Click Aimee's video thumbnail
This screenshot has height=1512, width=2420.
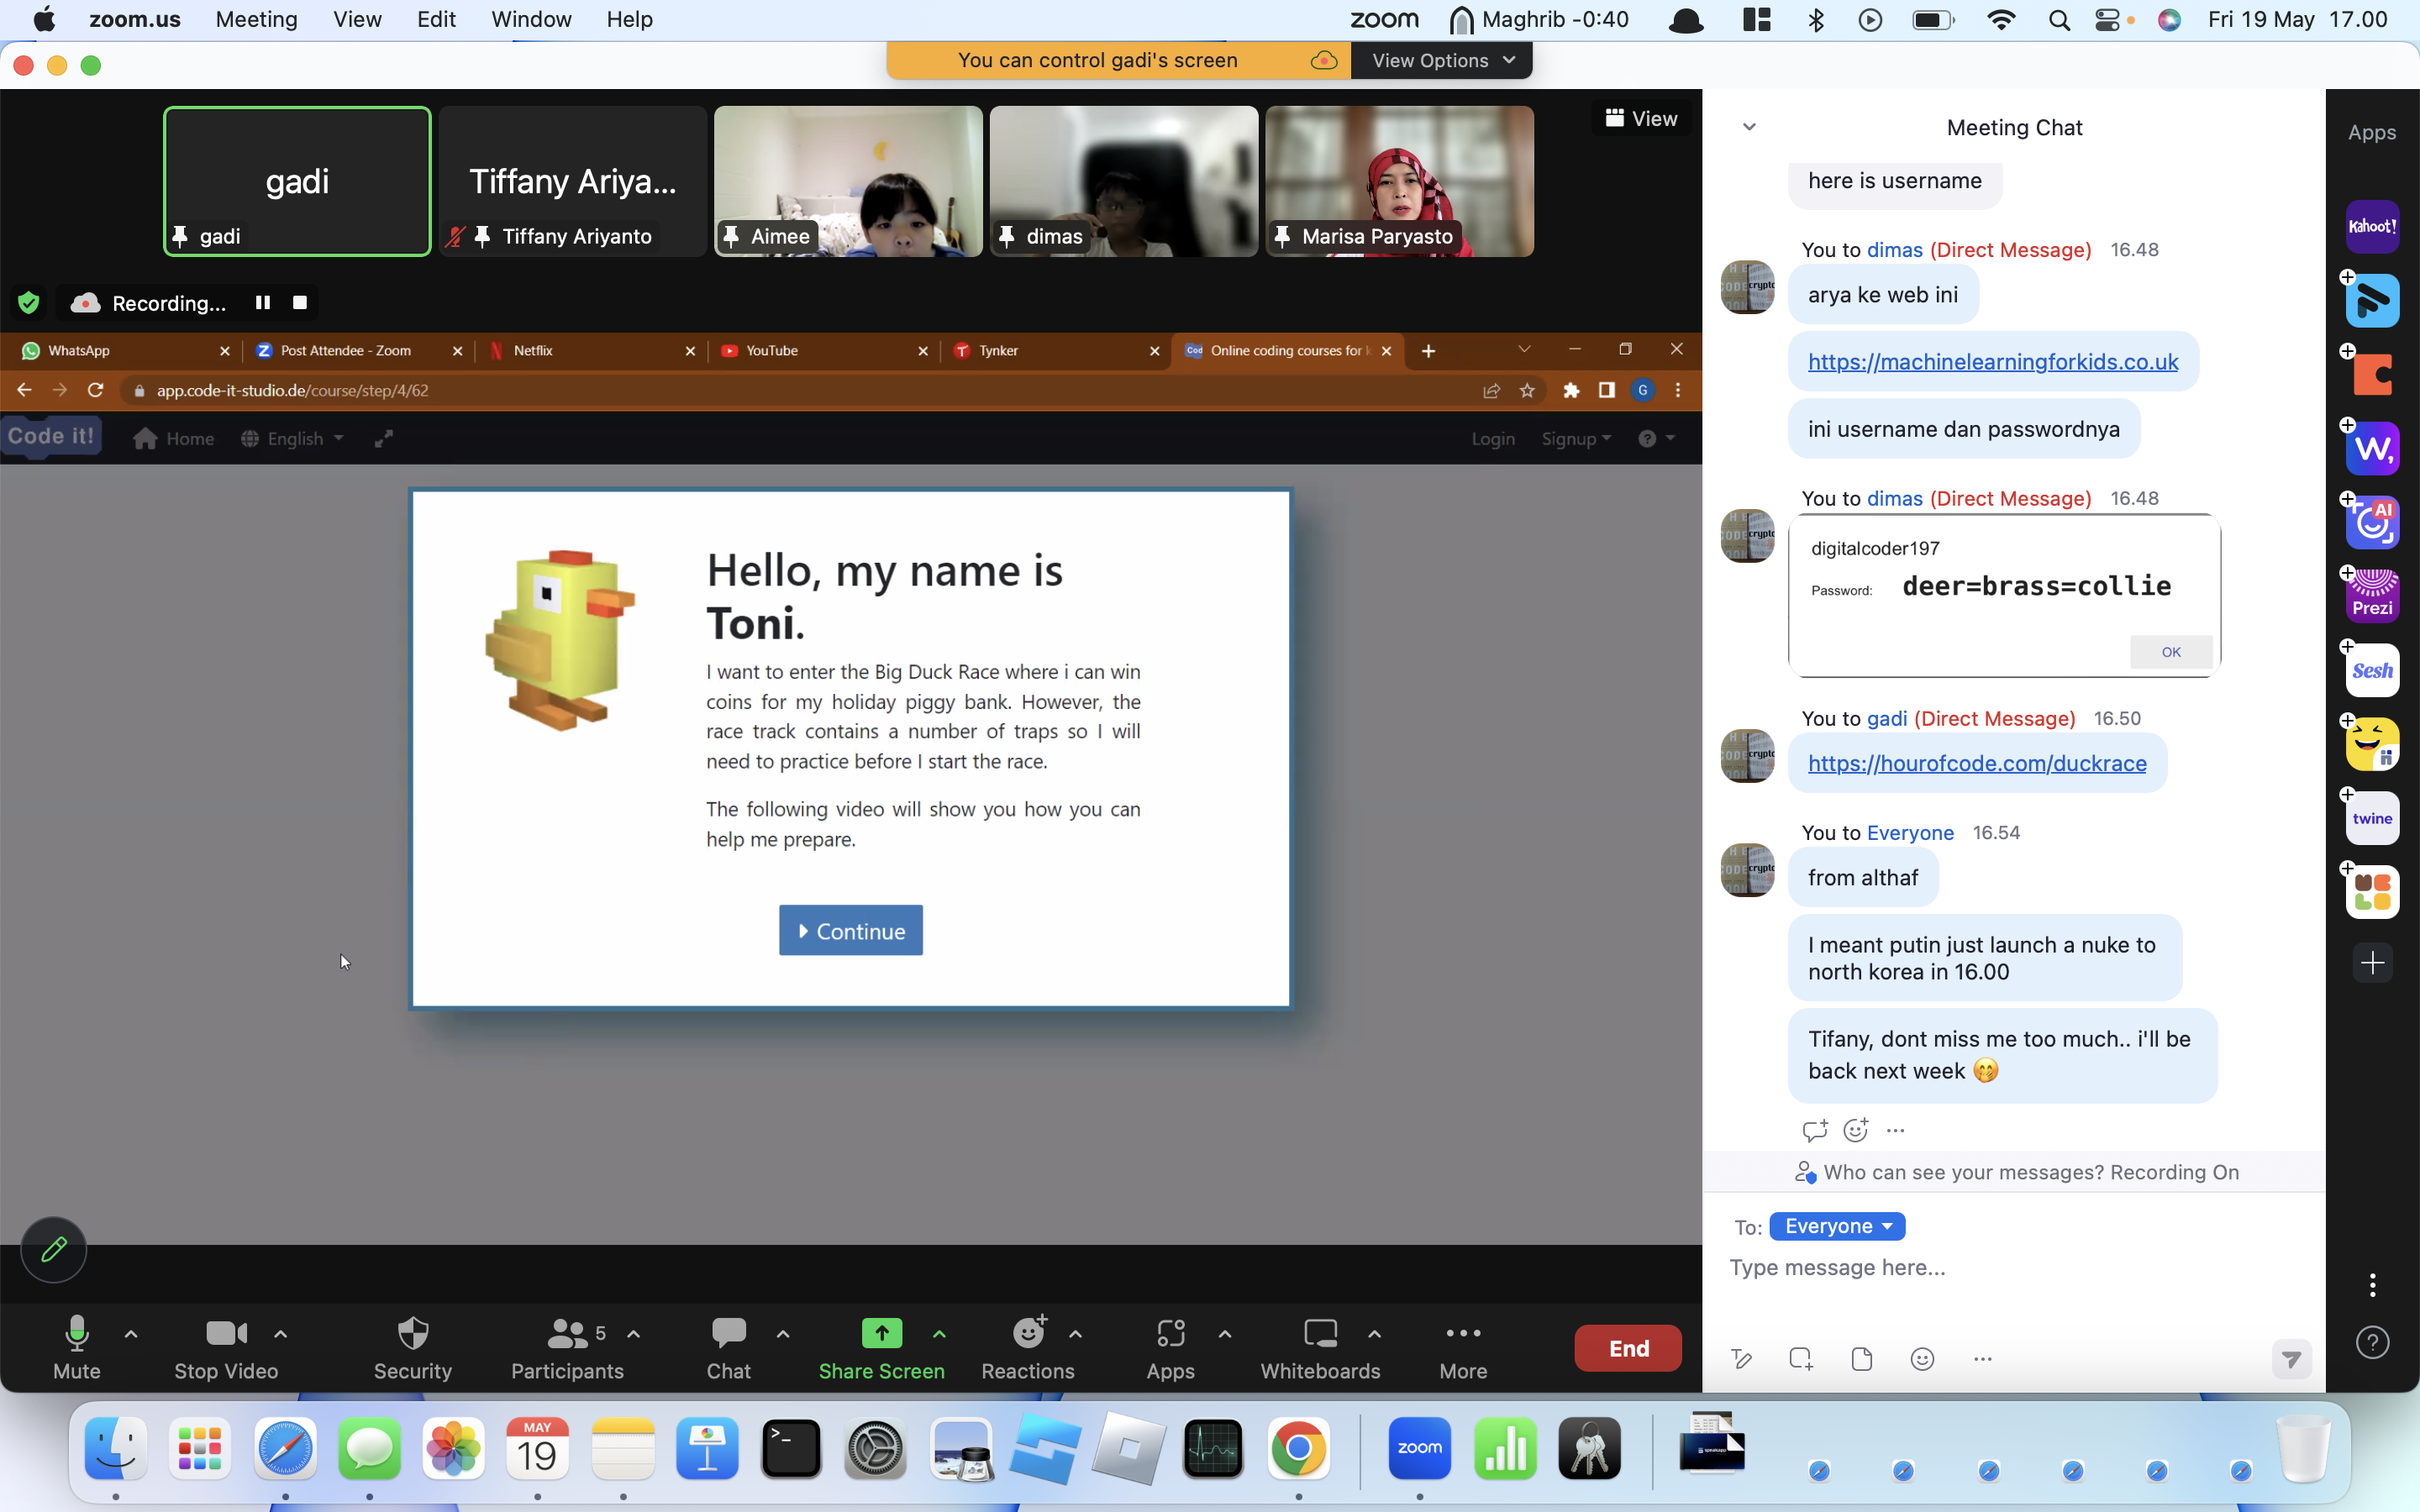coord(848,181)
